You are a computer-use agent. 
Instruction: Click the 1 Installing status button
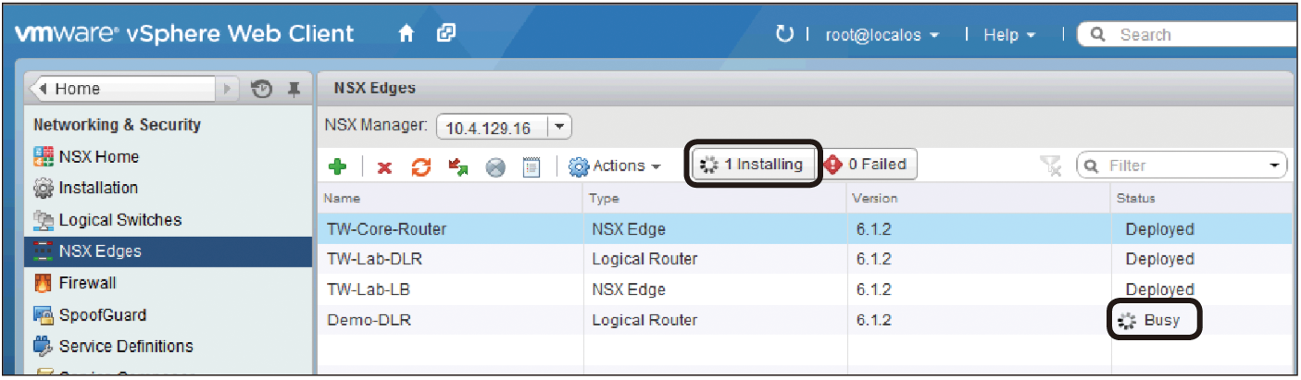tap(753, 165)
